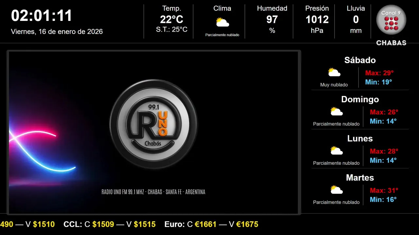Click the humidity value 97
The width and height of the screenshot is (419, 235).
272,20
